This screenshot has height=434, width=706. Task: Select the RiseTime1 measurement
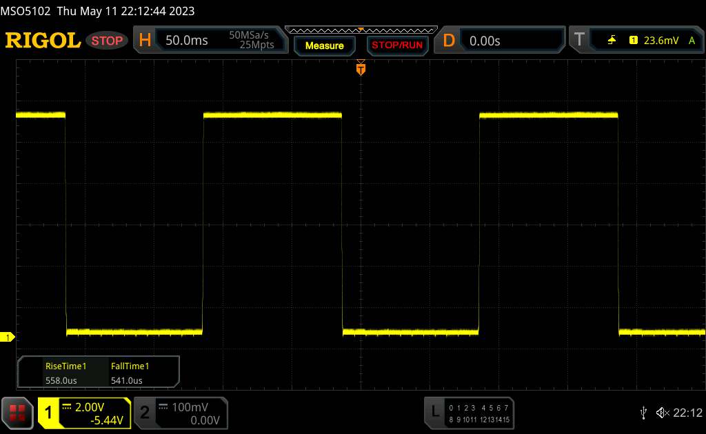tap(65, 366)
